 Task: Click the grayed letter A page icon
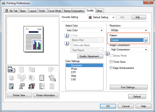pos(32,78)
